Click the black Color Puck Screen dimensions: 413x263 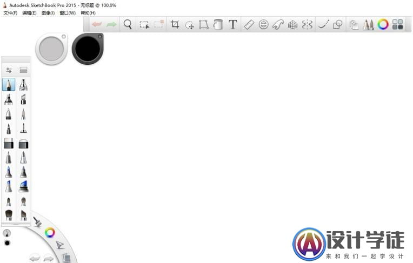(88, 49)
